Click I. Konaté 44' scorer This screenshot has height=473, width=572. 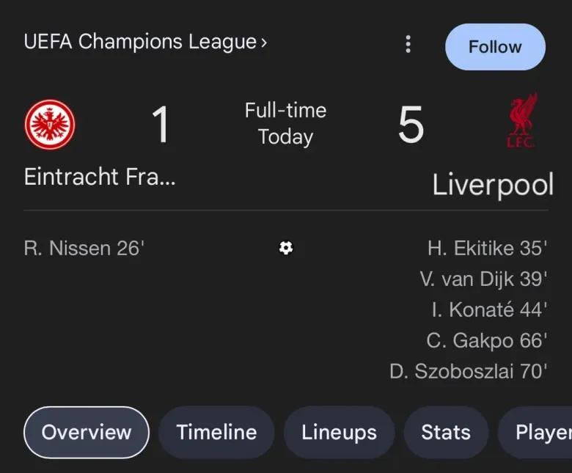489,310
